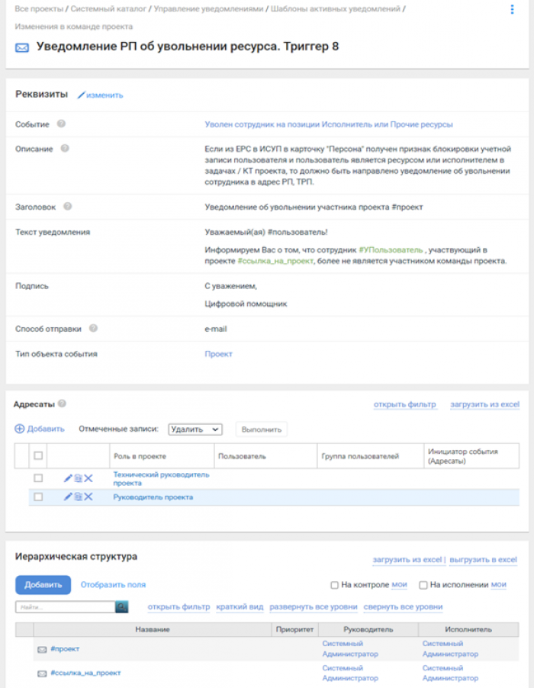The height and width of the screenshot is (688, 534).
Task: Click envelope icon beside #проект row
Action: click(x=42, y=649)
